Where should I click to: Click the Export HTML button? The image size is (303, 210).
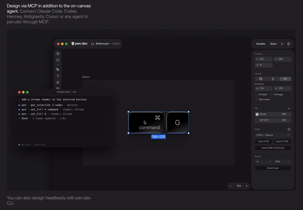282,141
